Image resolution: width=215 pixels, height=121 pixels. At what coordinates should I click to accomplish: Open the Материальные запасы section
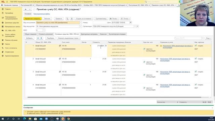pos(12,27)
